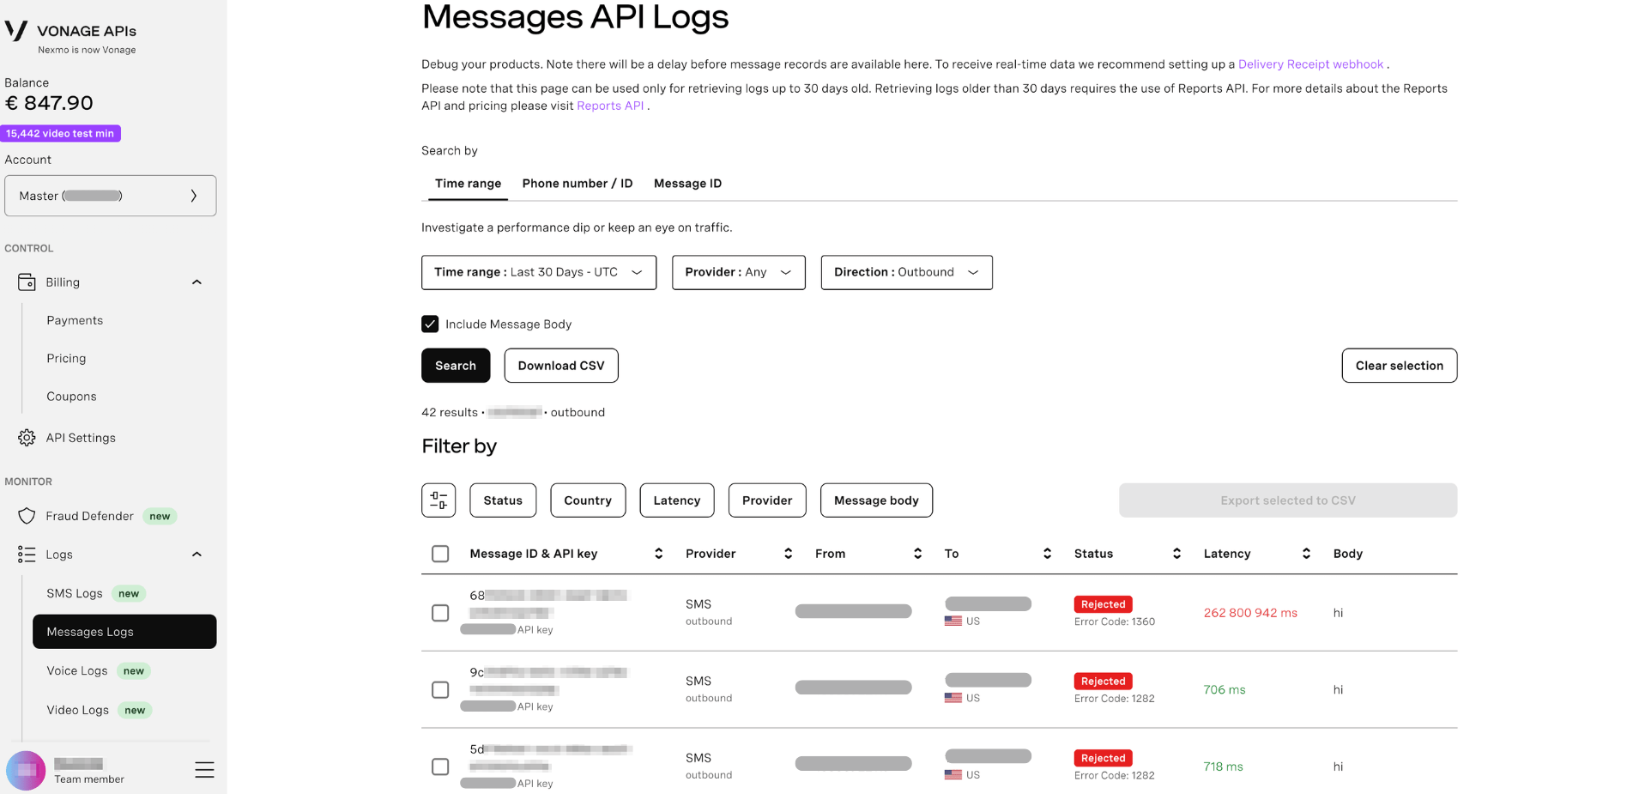
Task: Open the Latency filter
Action: 677,500
